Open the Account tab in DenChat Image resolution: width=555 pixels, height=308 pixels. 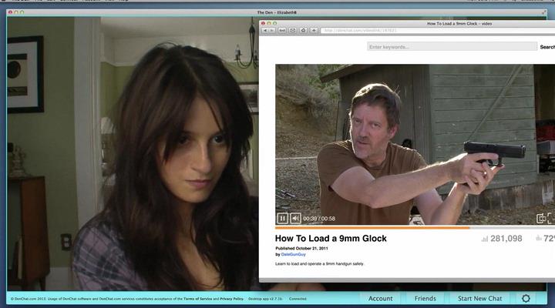point(380,299)
